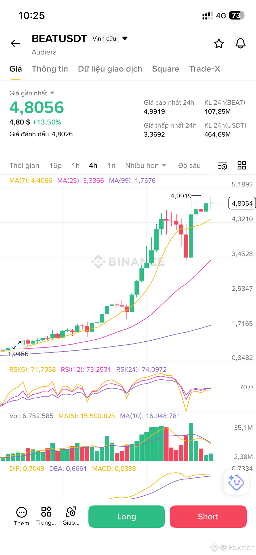
Task: Open chart layout grid icon
Action: (x=242, y=165)
